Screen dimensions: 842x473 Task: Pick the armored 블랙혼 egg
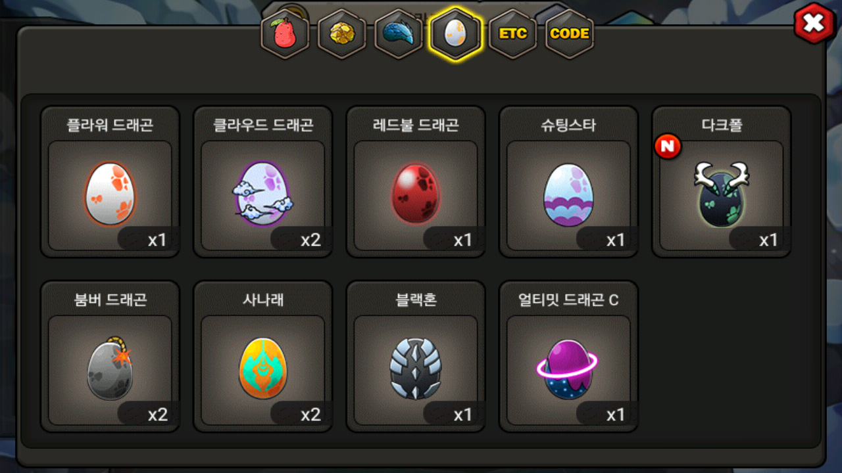416,369
